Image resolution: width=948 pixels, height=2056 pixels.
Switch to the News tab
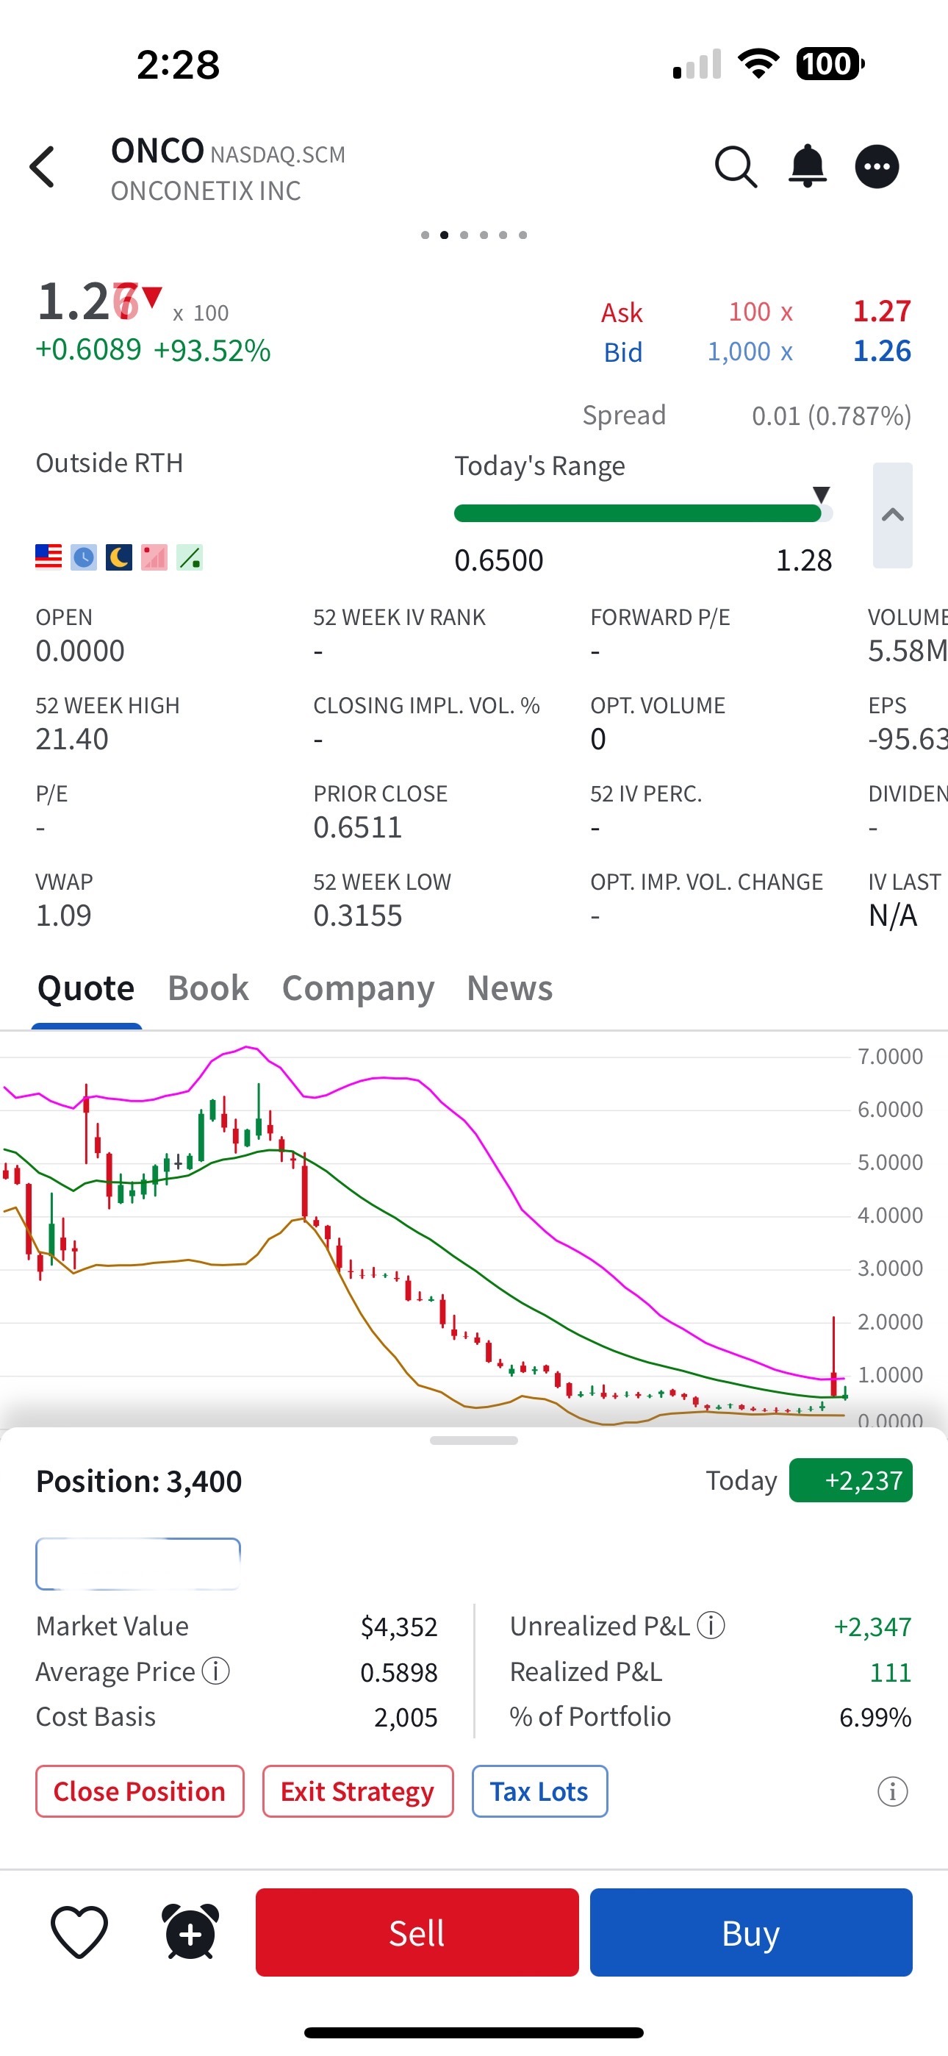510,988
